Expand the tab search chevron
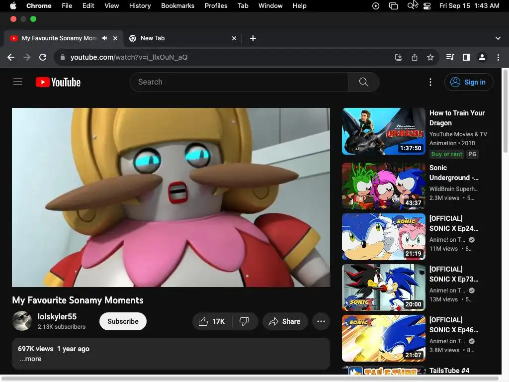509x382 pixels. pos(498,38)
